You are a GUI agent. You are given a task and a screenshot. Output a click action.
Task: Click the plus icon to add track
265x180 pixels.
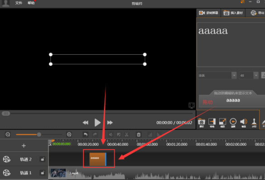click(24, 146)
